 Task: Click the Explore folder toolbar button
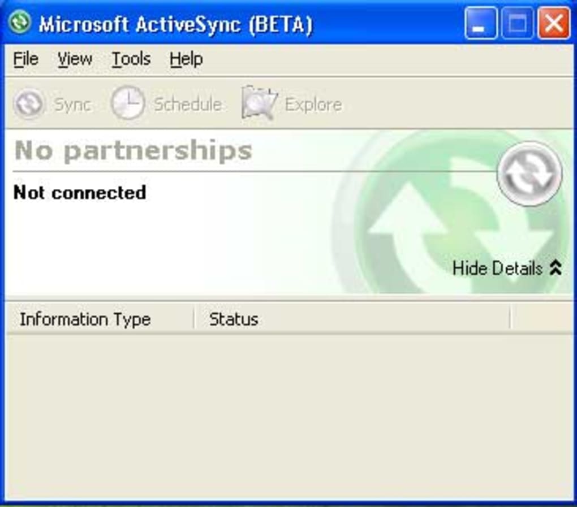(292, 104)
